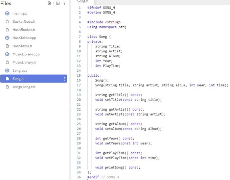Open Song.cpp file
The height and width of the screenshot is (180, 230).
click(x=20, y=70)
